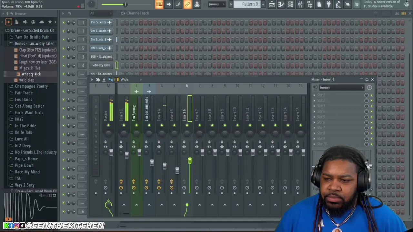Click the Way 2 Sexy folder
Screen dimensions: 413x232
coord(25,185)
